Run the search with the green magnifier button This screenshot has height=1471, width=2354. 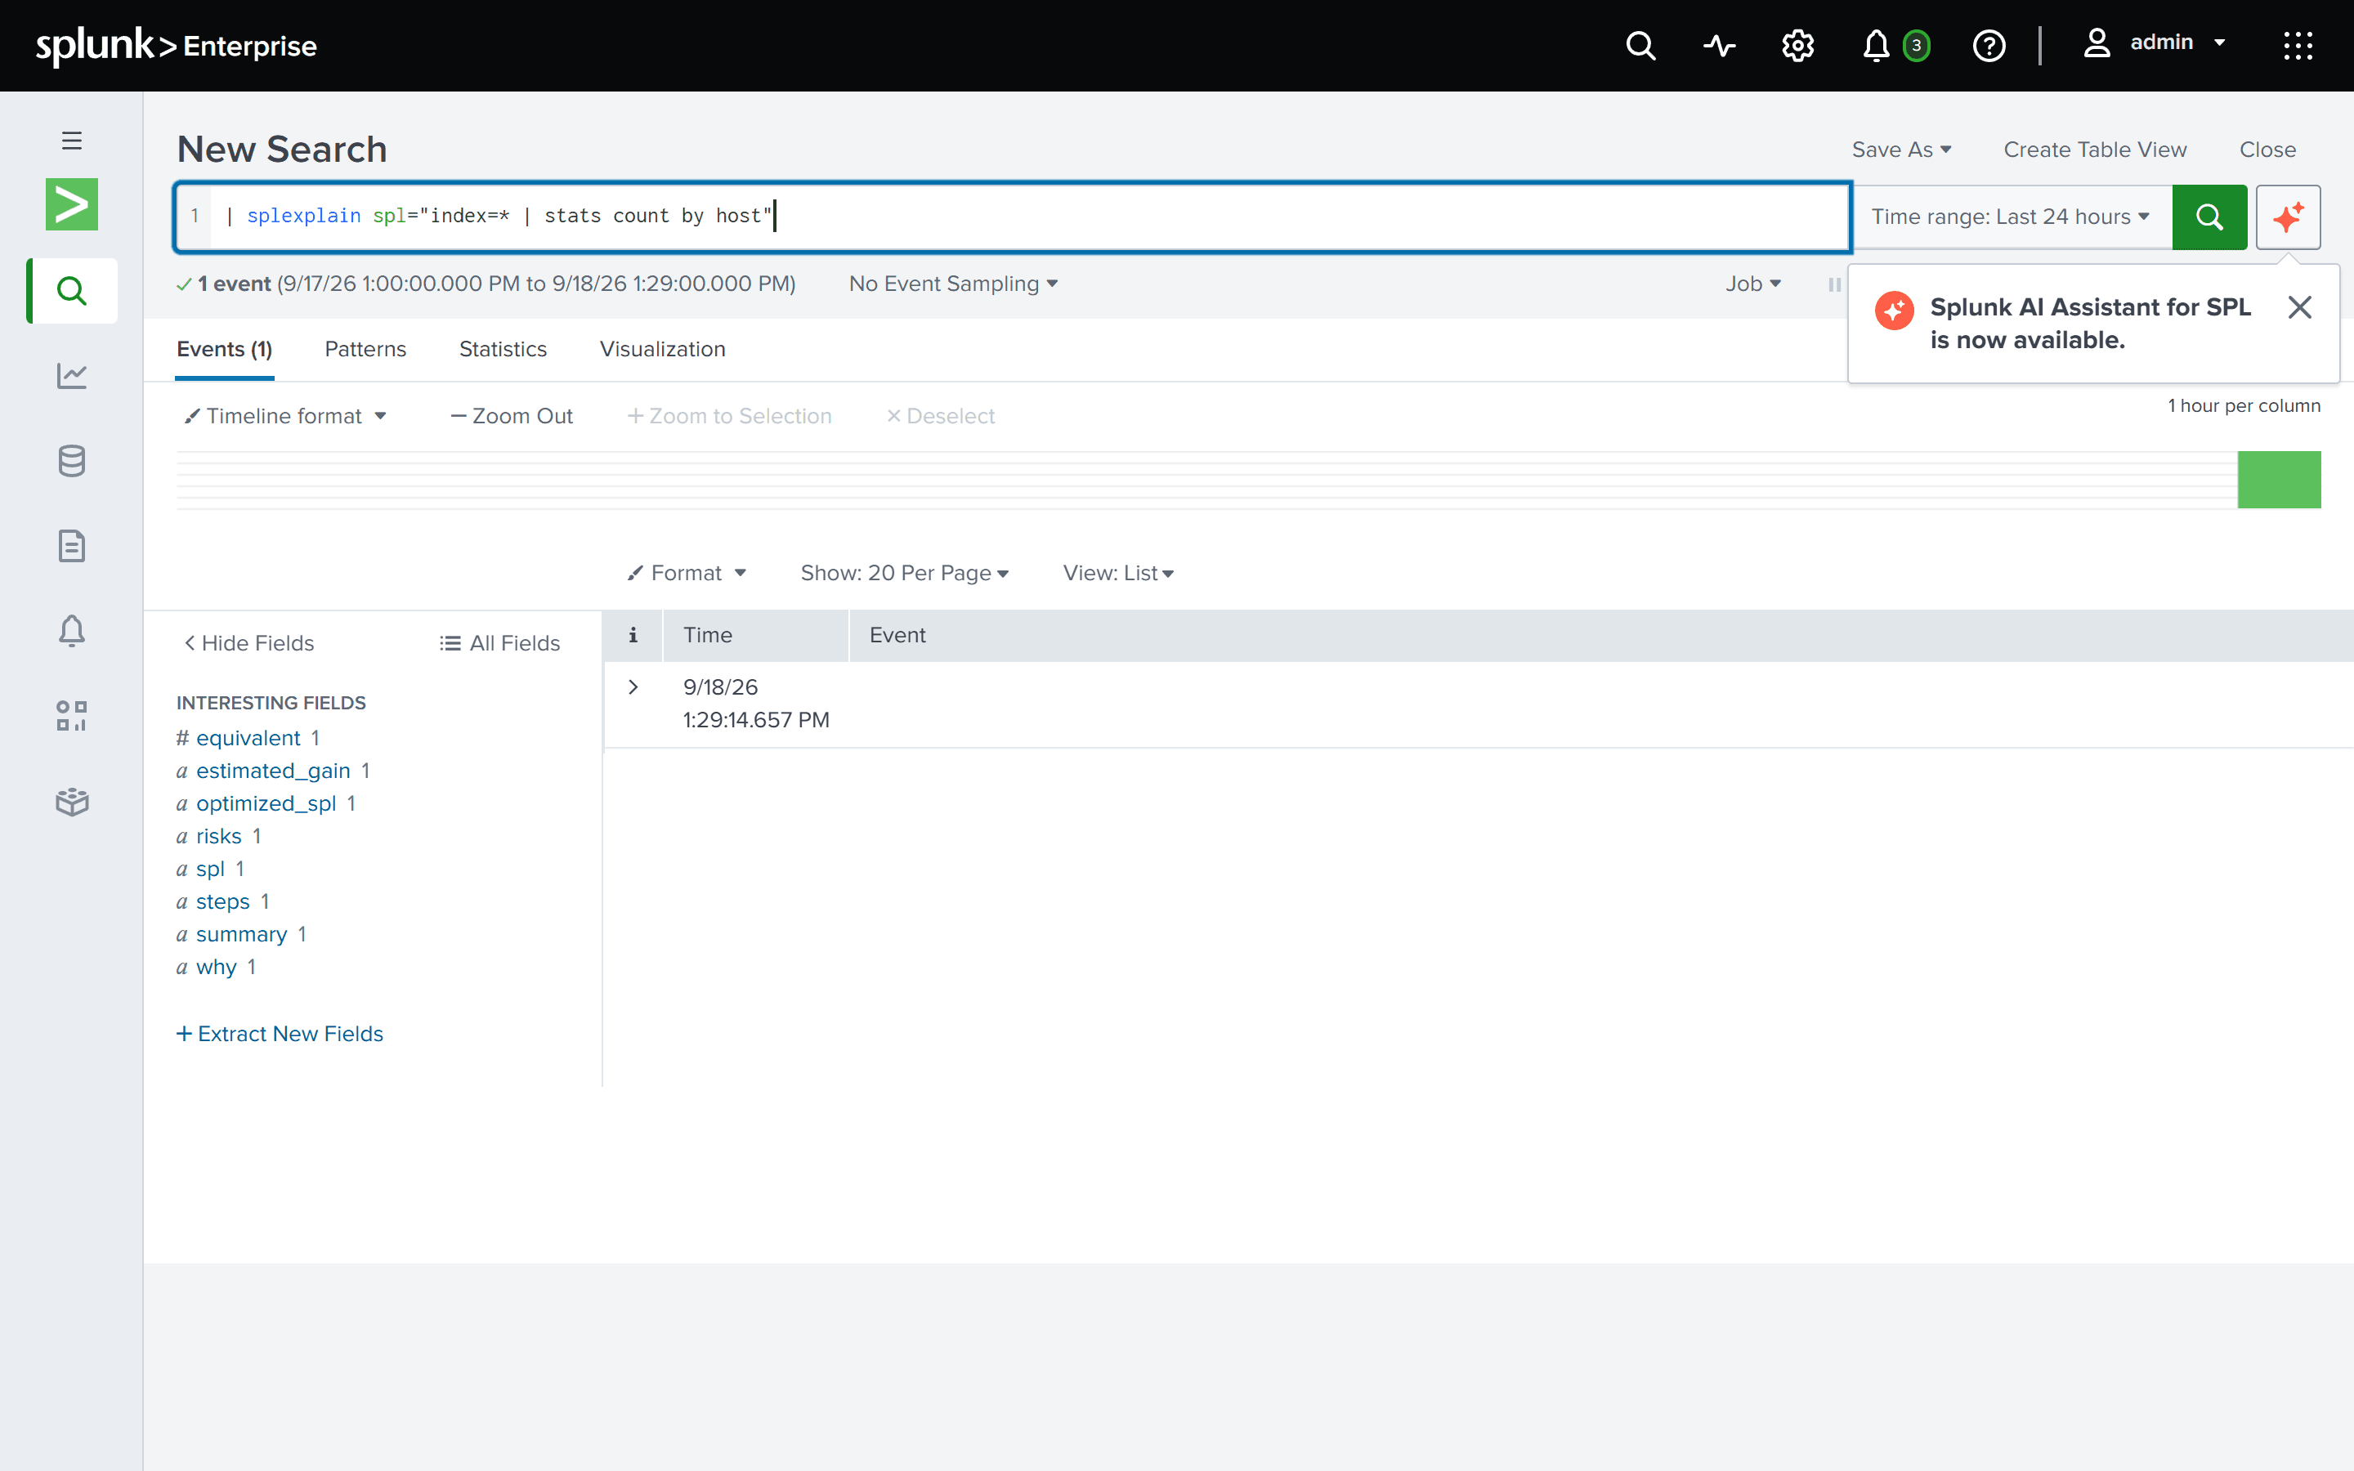(x=2209, y=217)
